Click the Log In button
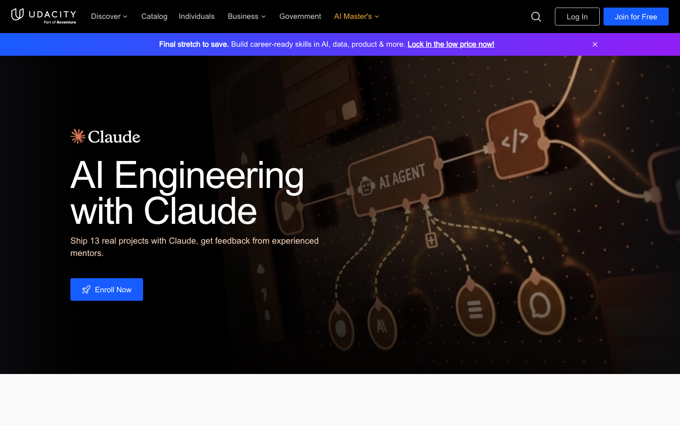680x425 pixels. [x=577, y=17]
